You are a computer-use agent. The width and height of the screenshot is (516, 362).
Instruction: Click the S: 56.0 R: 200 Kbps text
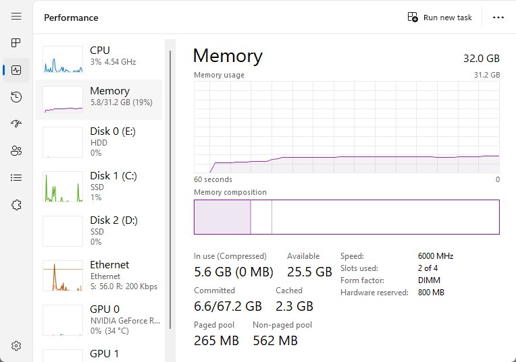pos(124,286)
